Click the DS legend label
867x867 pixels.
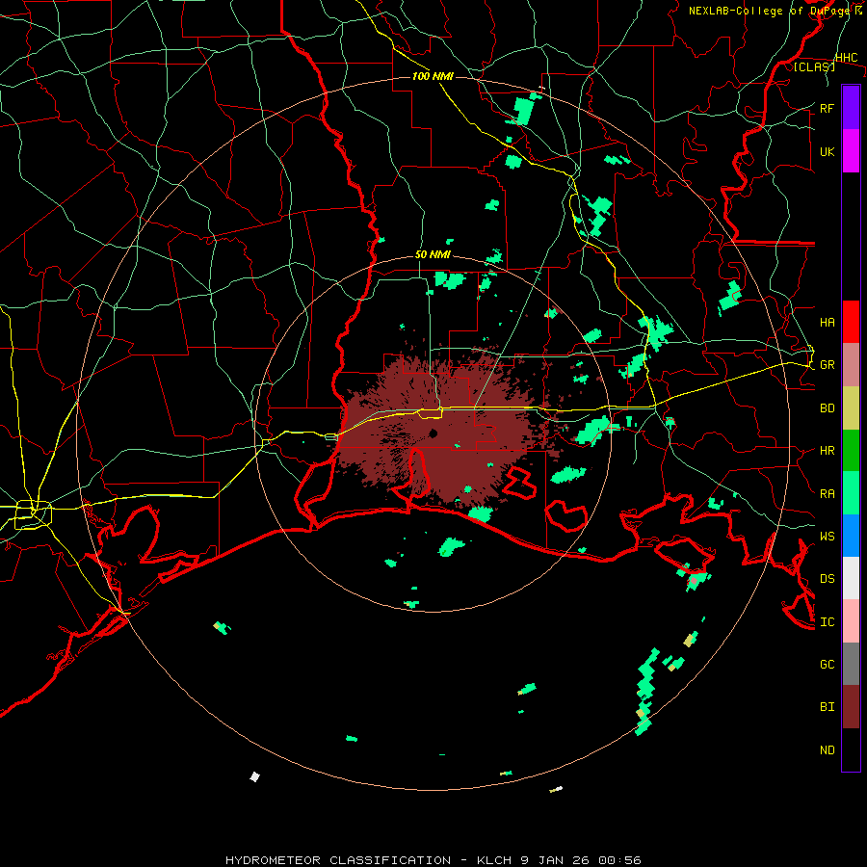click(x=827, y=578)
